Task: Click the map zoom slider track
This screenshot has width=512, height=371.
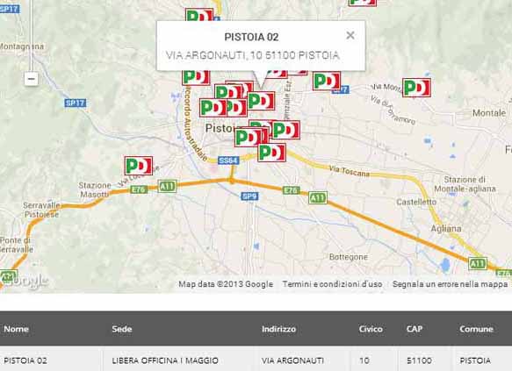Action: (32, 36)
